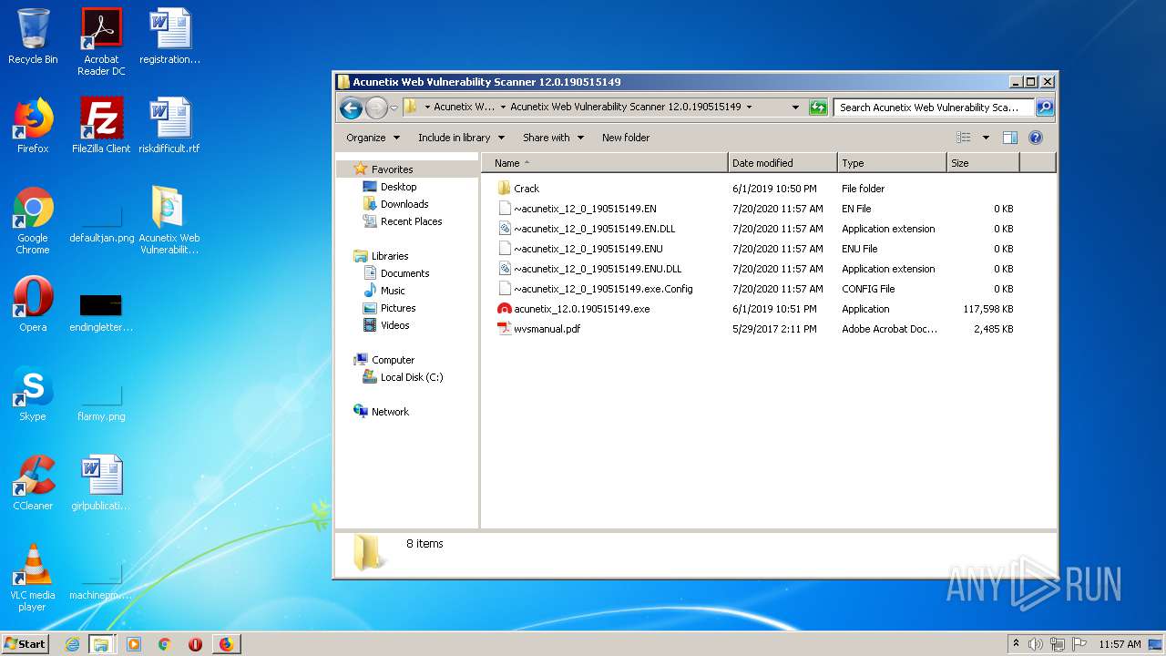Open the address bar previous locations dropdown

click(x=795, y=107)
